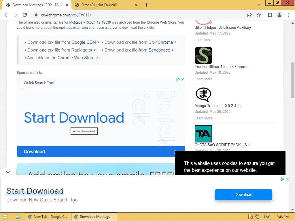
Task: Switch to New Tab - Google Chrome taskbar item
Action: click(48, 217)
